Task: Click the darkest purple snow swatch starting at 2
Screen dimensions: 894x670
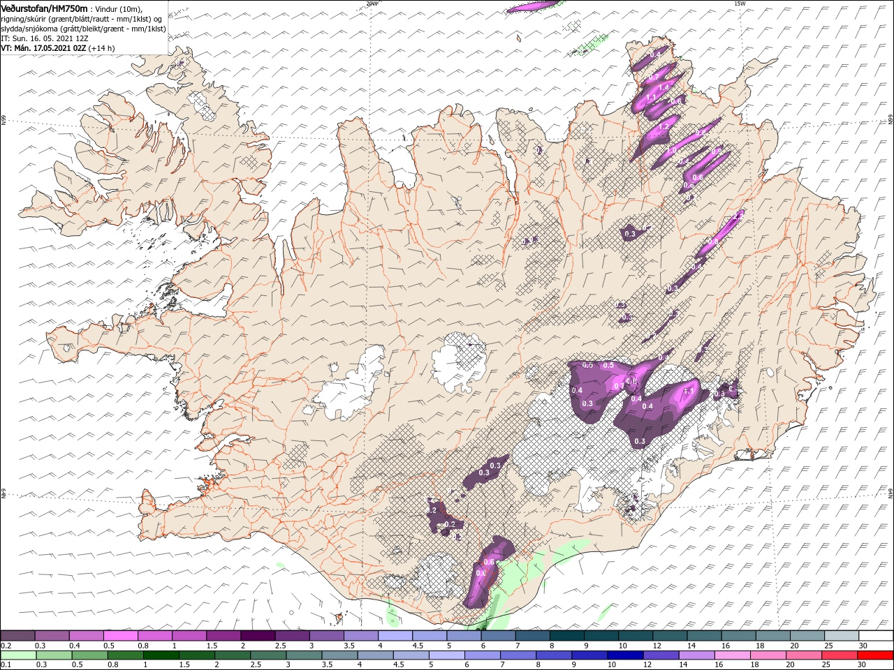Action: [x=258, y=636]
